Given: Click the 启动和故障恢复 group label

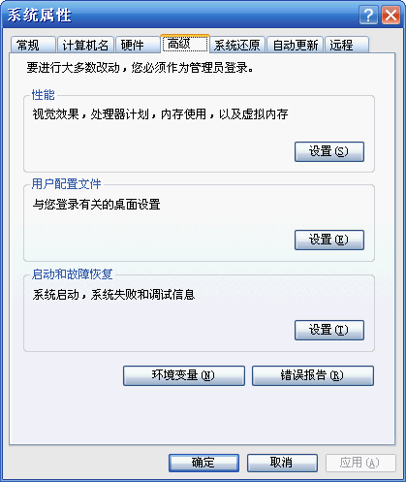Looking at the screenshot, I should coord(73,274).
